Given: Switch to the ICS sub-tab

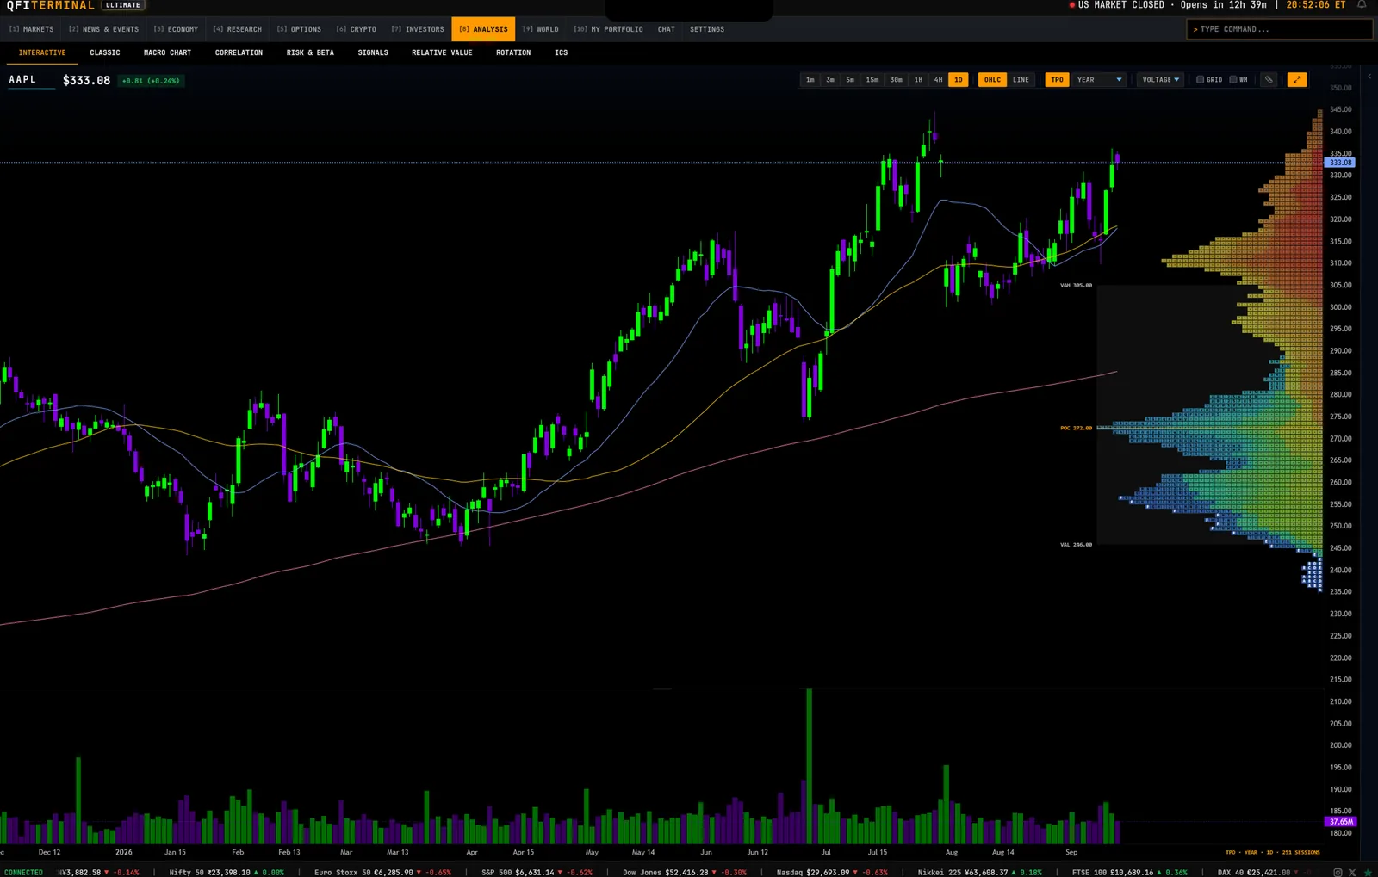Looking at the screenshot, I should click(x=561, y=52).
